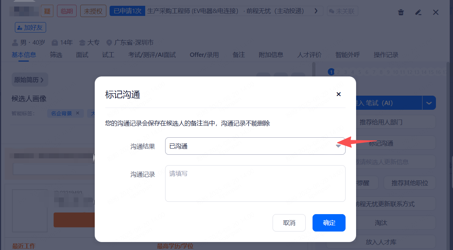Click the 加好友 add friend button

click(30, 28)
